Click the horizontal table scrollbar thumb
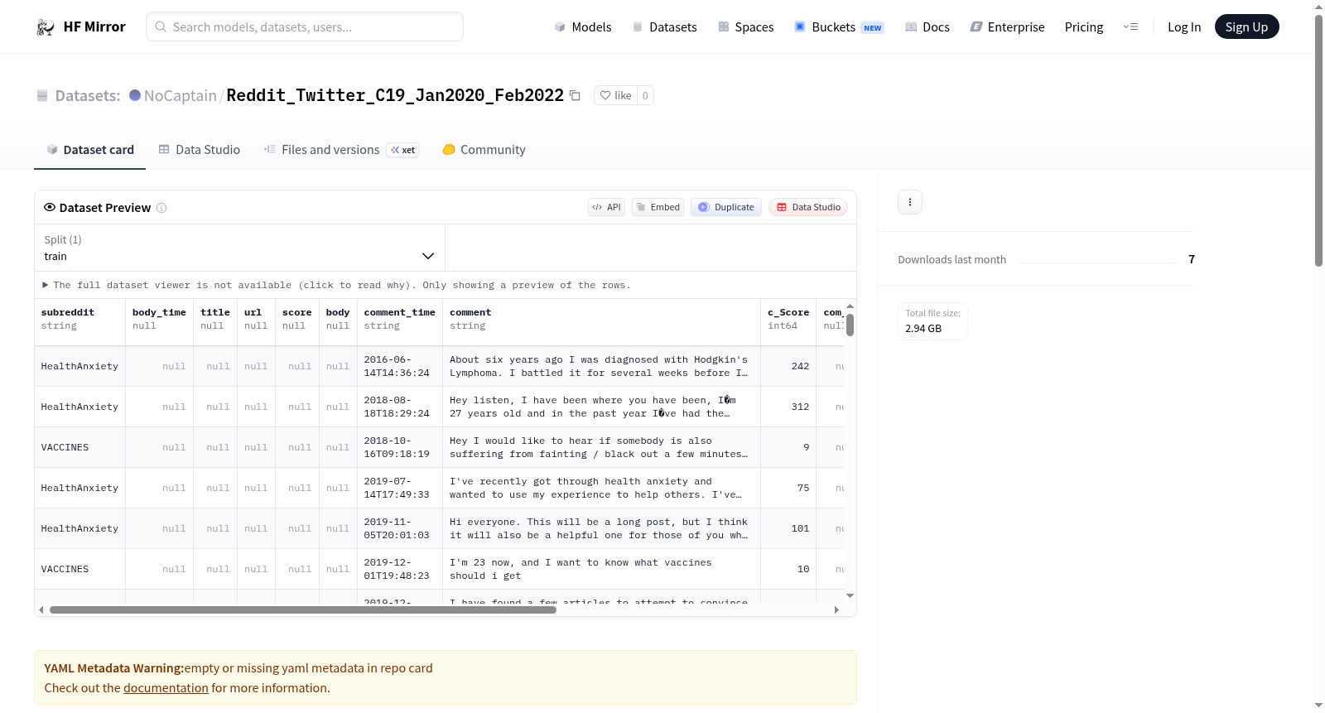Image resolution: width=1325 pixels, height=713 pixels. (x=303, y=610)
